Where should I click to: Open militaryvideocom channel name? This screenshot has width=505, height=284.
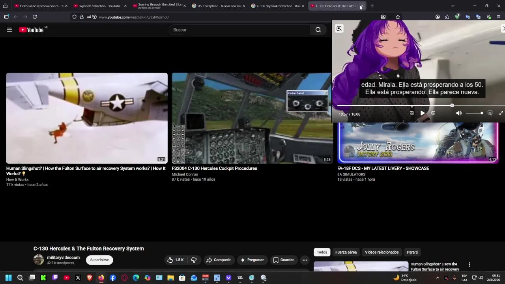click(63, 258)
